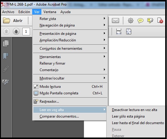Open the Archivo menu
The image size is (167, 139).
tap(8, 12)
